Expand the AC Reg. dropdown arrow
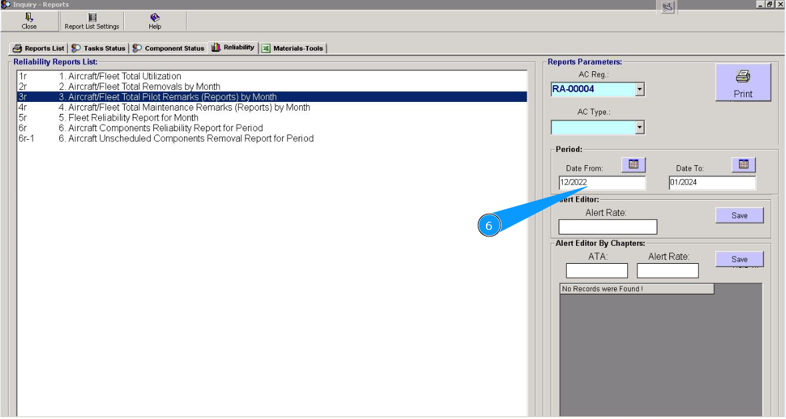Screen dimensions: 786x419 click(639, 90)
